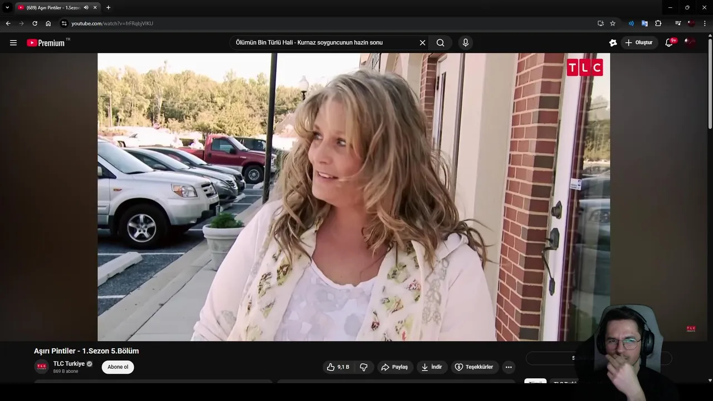Start voice search with microphone
Viewport: 713px width, 401px height.
466,43
